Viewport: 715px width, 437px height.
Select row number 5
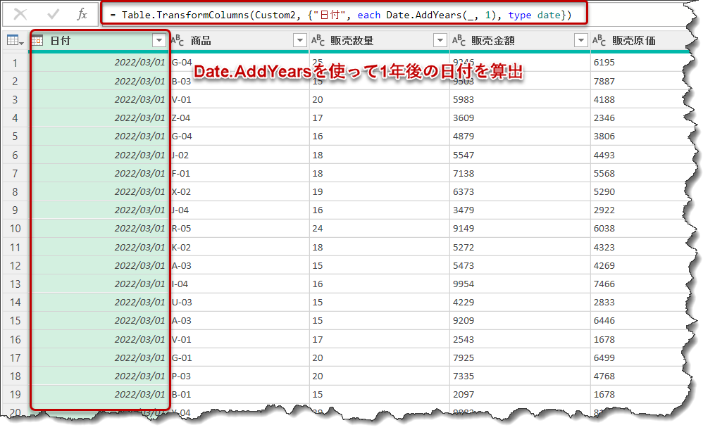click(x=15, y=137)
